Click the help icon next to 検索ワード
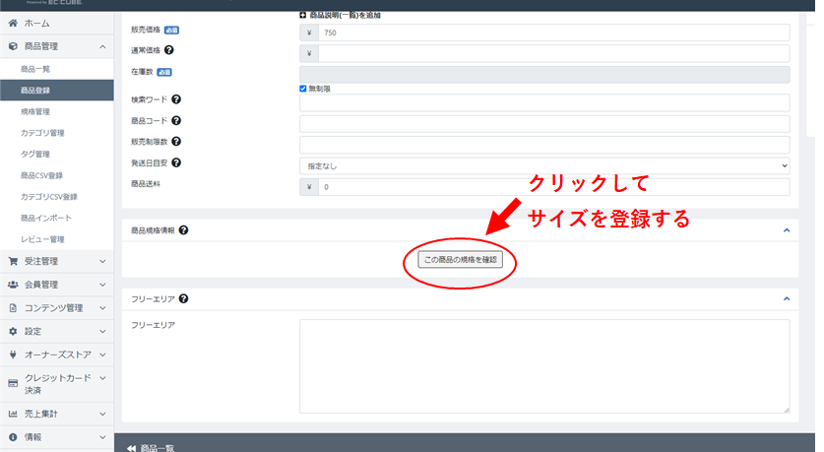This screenshot has width=824, height=452. click(176, 99)
